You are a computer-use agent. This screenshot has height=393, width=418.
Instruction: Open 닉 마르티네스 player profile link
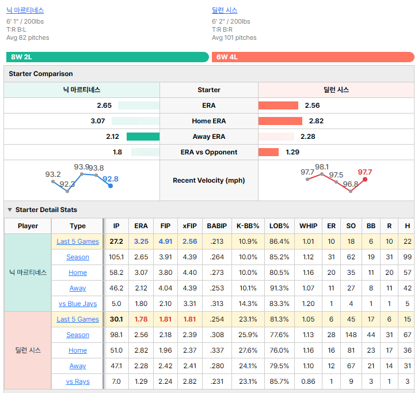[x=25, y=10]
